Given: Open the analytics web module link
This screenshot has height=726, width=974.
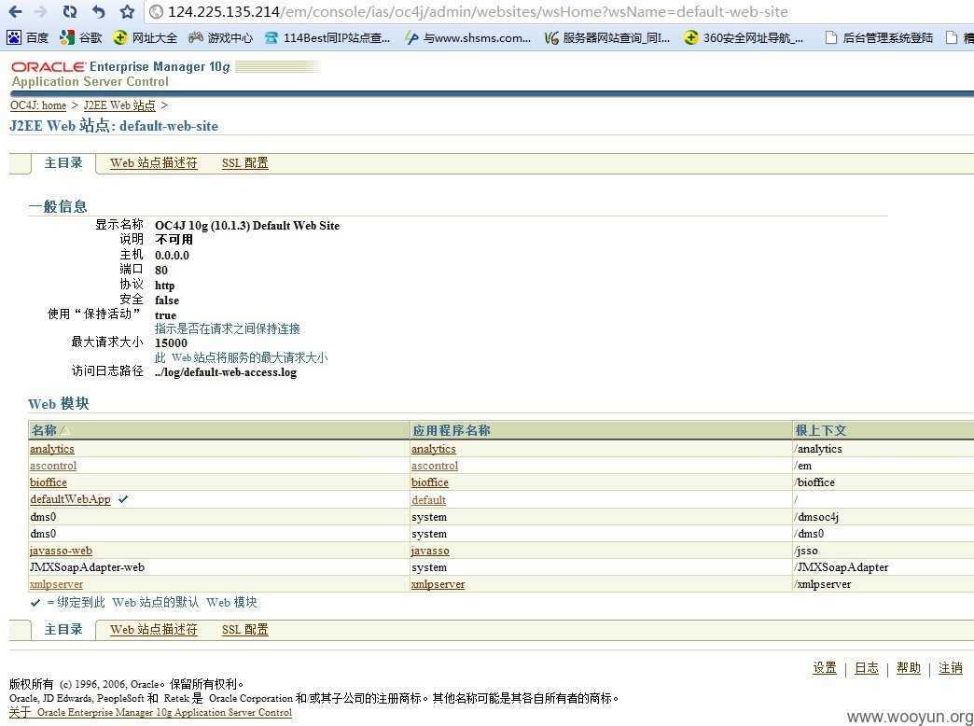Looking at the screenshot, I should tap(51, 449).
